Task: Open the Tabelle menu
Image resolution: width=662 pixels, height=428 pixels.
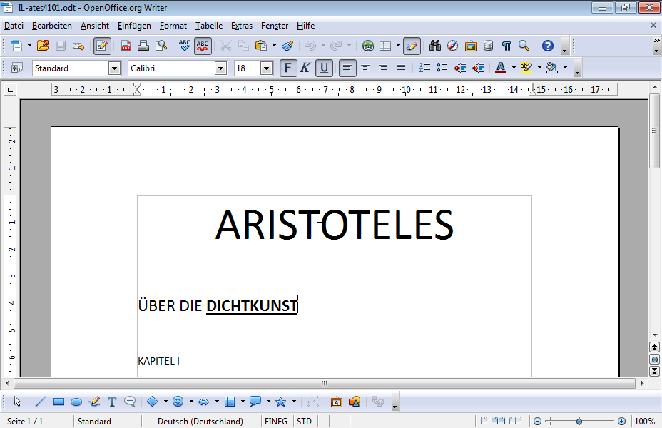Action: 209,26
